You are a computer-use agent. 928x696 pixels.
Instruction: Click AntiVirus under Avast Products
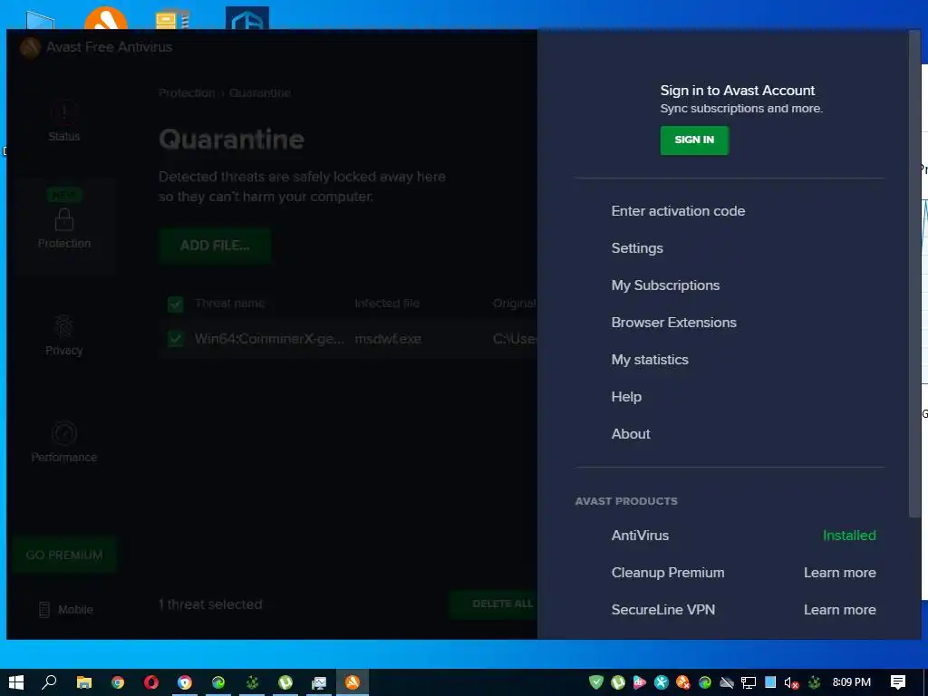640,536
